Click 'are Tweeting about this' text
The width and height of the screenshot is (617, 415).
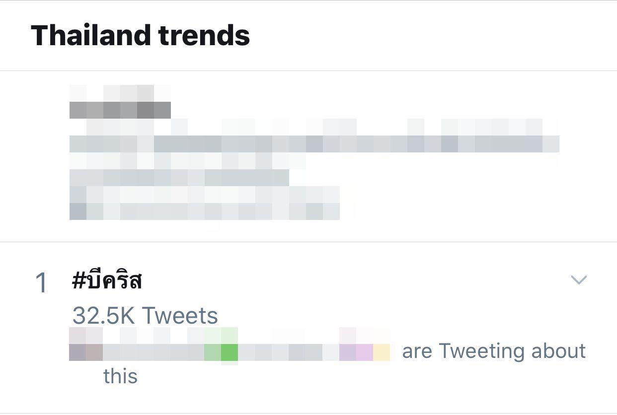(x=345, y=363)
